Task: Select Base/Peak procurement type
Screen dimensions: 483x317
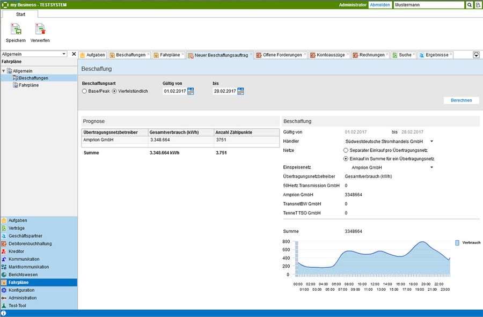Action: pos(84,91)
